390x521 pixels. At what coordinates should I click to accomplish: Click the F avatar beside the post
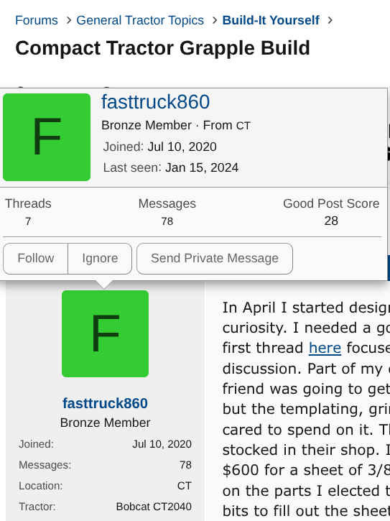click(x=105, y=333)
